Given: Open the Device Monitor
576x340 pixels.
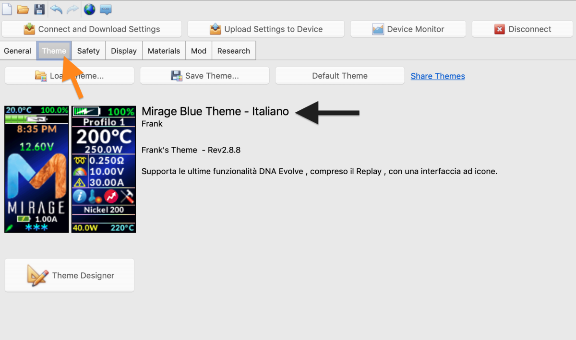Looking at the screenshot, I should pyautogui.click(x=408, y=29).
